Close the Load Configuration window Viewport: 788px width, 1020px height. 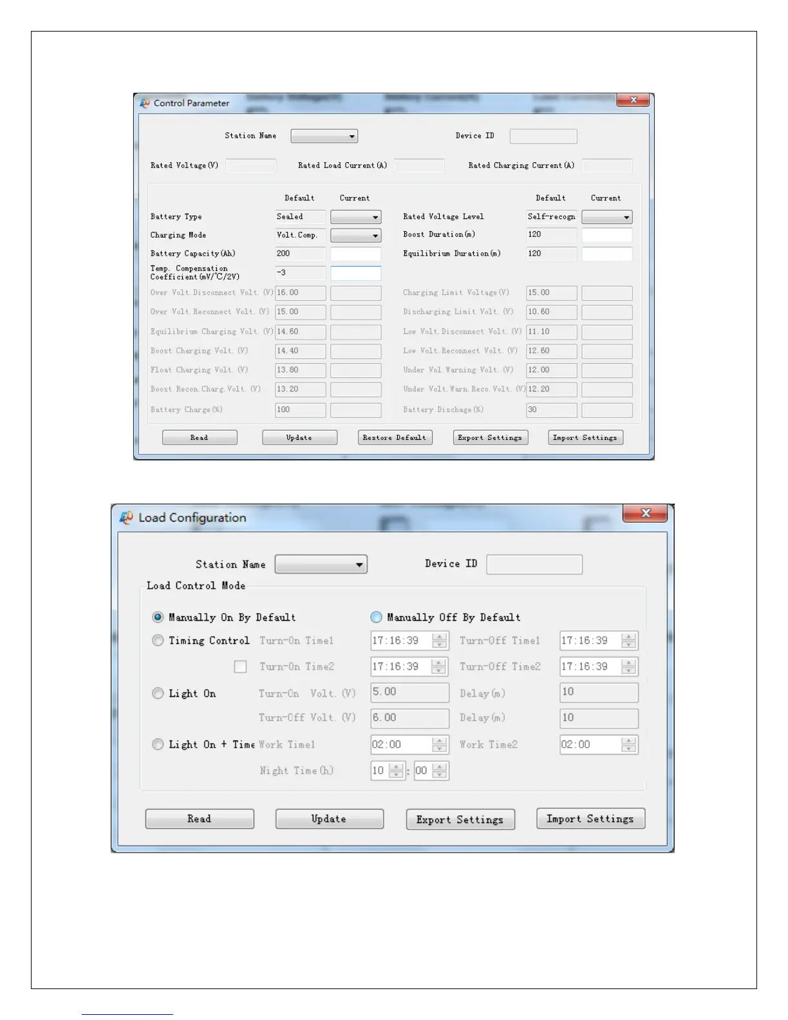[x=646, y=513]
